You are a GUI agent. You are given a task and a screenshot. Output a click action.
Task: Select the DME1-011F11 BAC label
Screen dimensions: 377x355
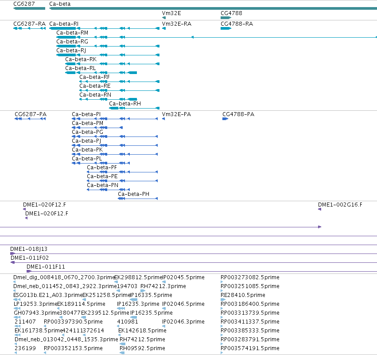pyautogui.click(x=46, y=267)
